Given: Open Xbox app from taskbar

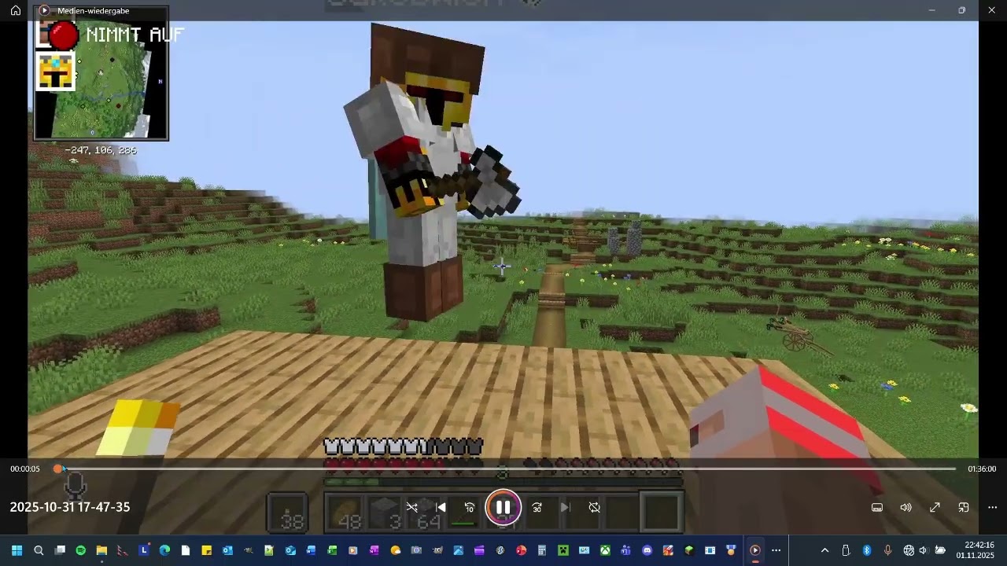Looking at the screenshot, I should point(605,550).
